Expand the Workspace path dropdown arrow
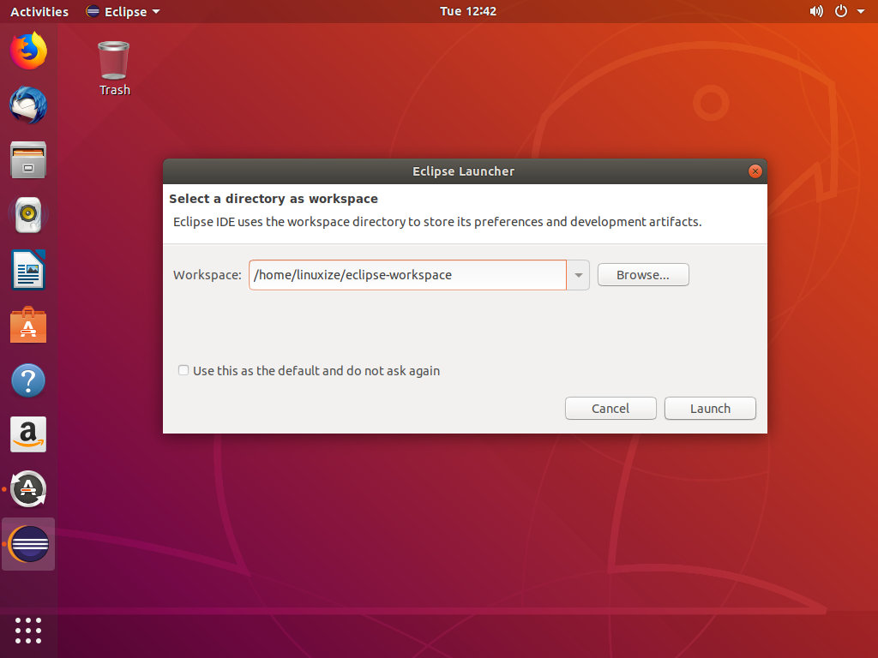The width and height of the screenshot is (878, 658). (579, 275)
